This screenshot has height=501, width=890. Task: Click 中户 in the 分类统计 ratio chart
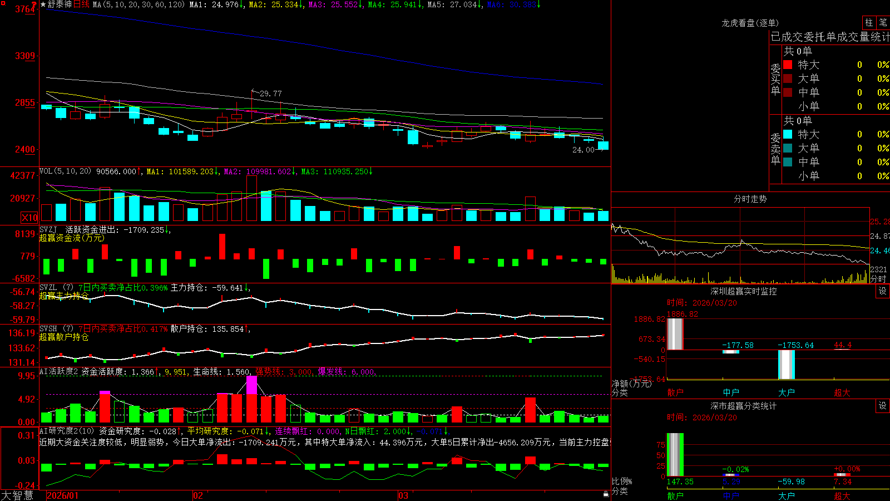(731, 495)
